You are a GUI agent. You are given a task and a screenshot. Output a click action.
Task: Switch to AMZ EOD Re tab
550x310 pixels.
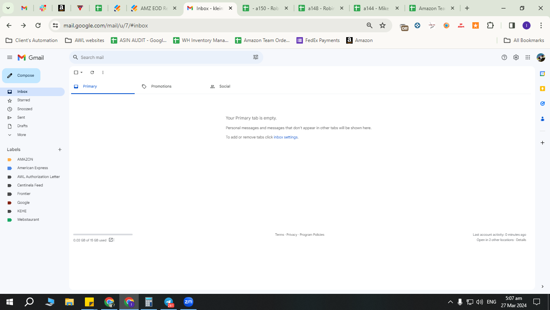click(154, 8)
